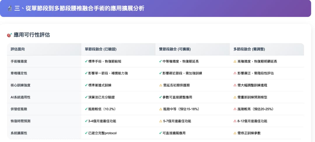
Task: Click the row label 脊椎穩定性
Action: pos(19,73)
